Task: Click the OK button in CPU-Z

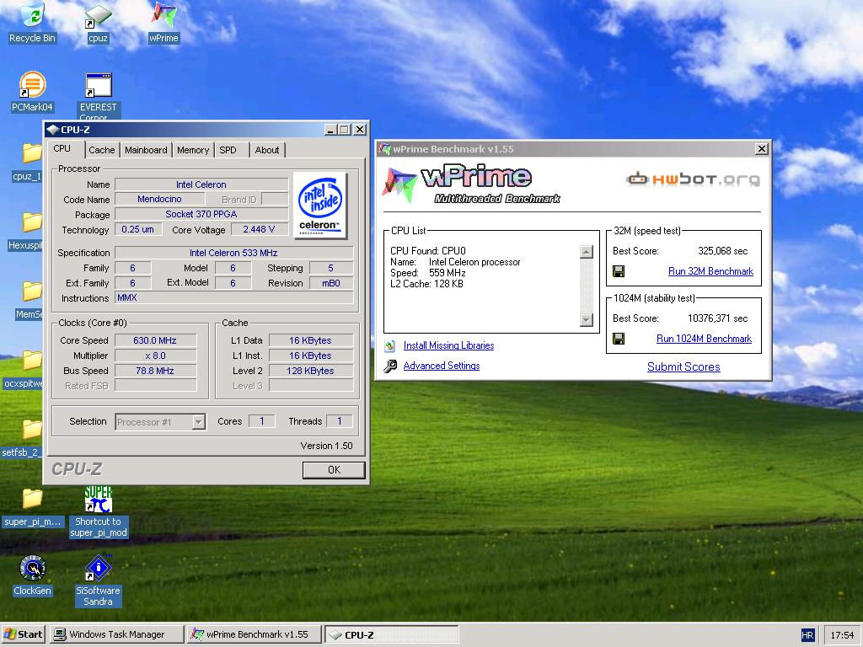Action: coord(334,470)
